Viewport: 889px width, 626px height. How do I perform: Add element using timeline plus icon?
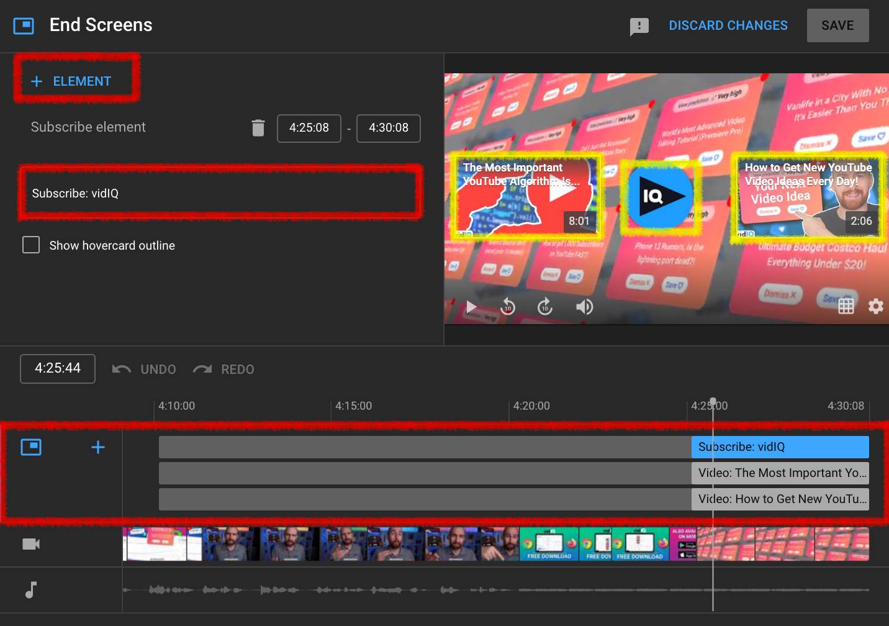[x=98, y=447]
